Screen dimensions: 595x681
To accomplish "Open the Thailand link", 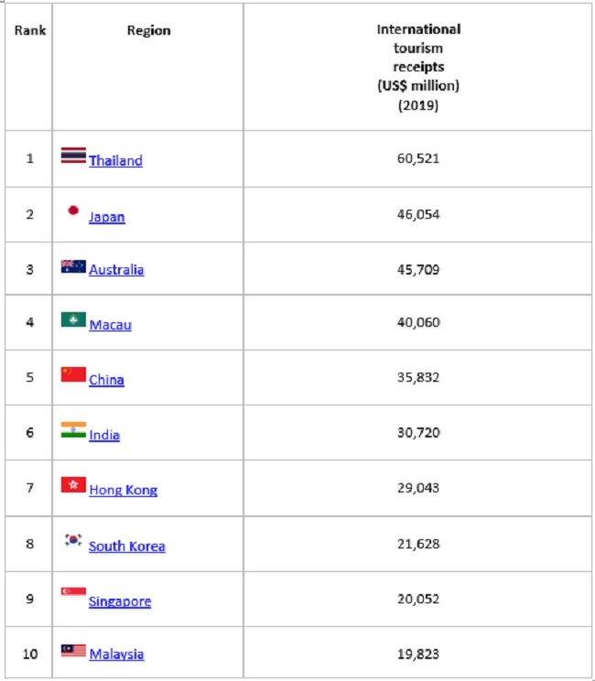I will coord(115,161).
